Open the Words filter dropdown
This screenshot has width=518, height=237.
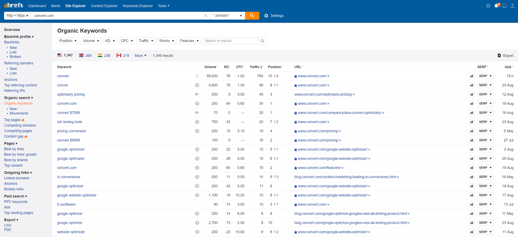pos(167,41)
